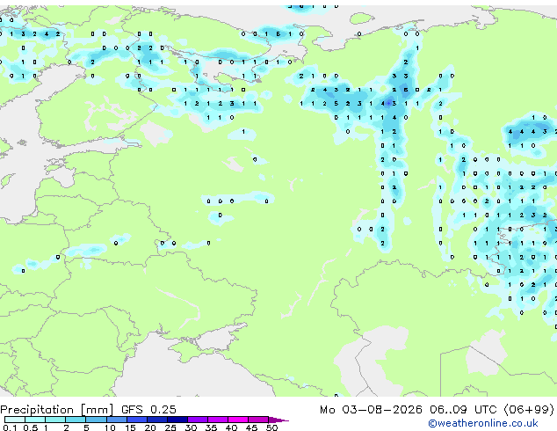Click the 25–30 mm dark blue swatch
The image size is (557, 431).
(177, 420)
